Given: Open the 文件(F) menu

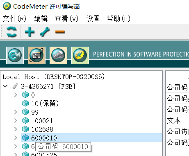Looking at the screenshot, I should point(14,18).
